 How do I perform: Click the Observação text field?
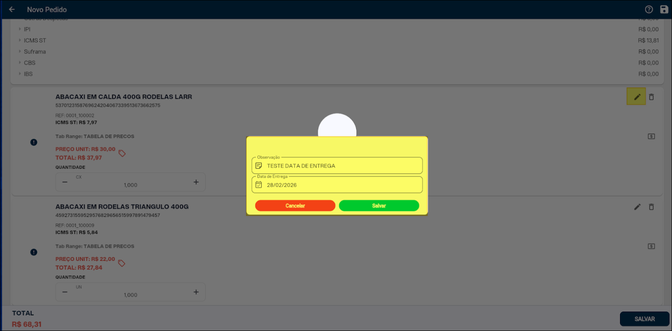[343, 166]
